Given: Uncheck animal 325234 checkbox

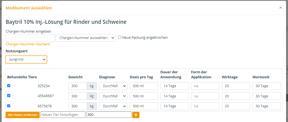Looking at the screenshot, I should (9, 85).
